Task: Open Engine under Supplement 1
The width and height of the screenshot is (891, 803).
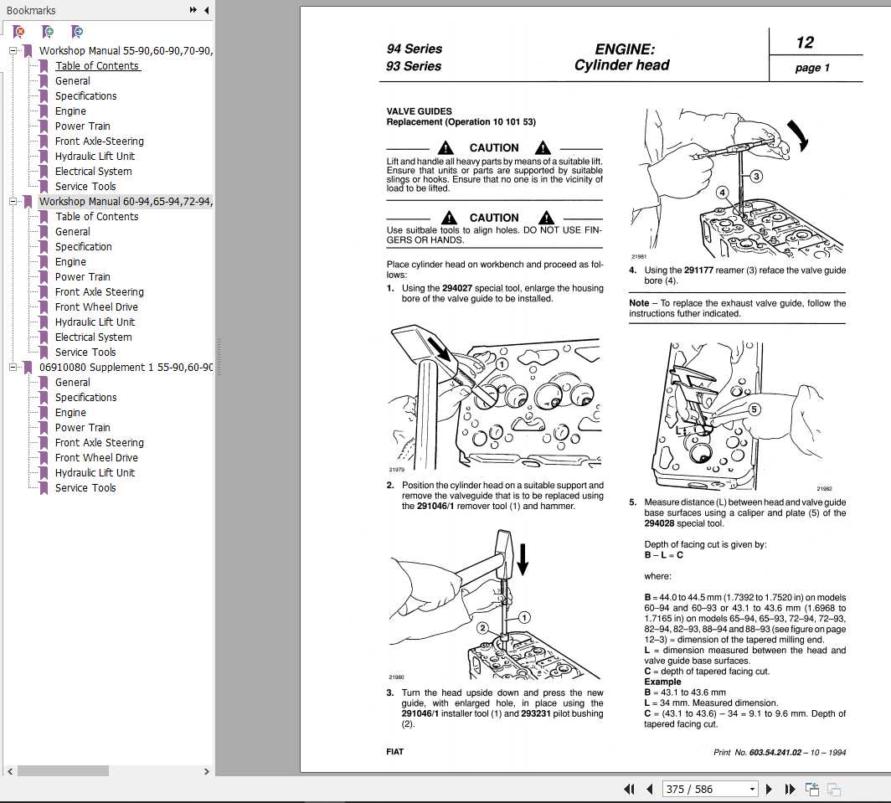Action: click(70, 413)
